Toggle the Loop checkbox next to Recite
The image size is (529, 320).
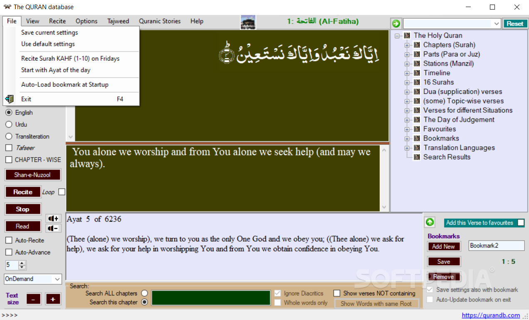[x=62, y=192]
